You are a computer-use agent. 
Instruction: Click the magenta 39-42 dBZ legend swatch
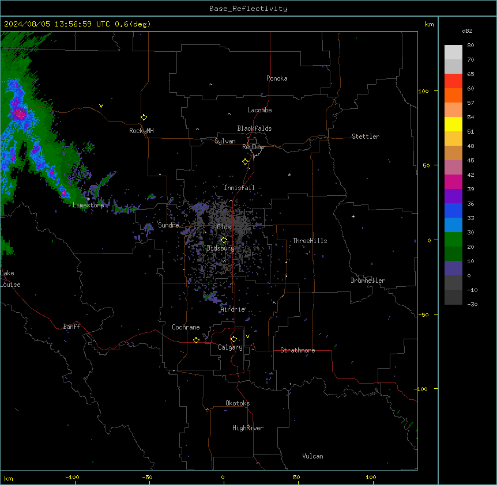tap(453, 181)
